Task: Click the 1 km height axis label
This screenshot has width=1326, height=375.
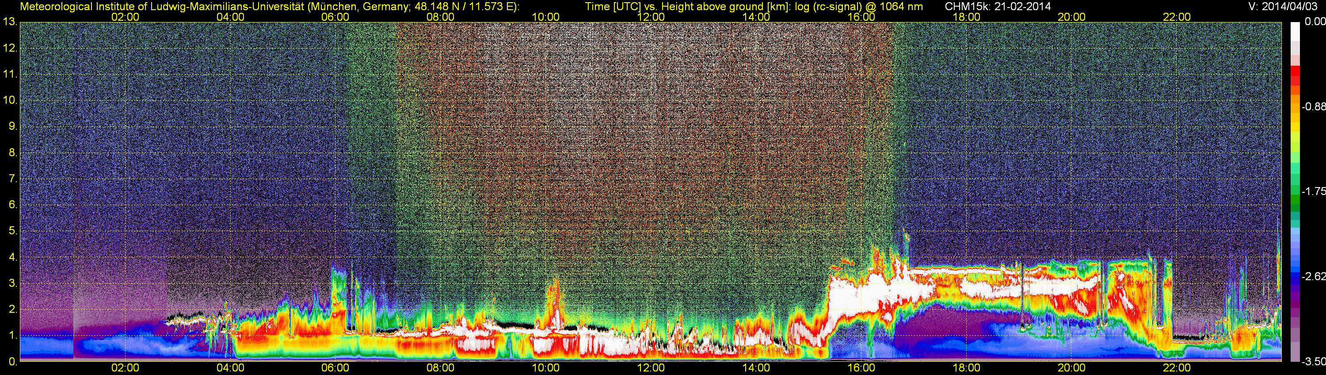Action: click(x=12, y=336)
